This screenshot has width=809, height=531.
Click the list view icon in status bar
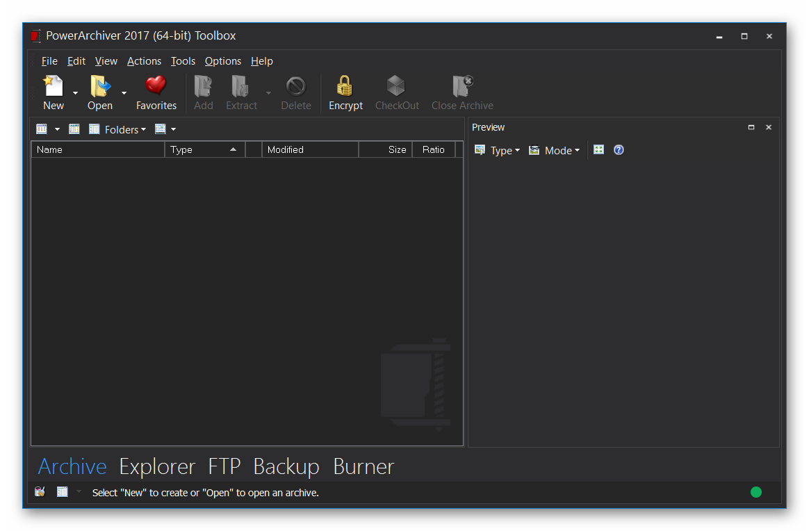(x=63, y=492)
